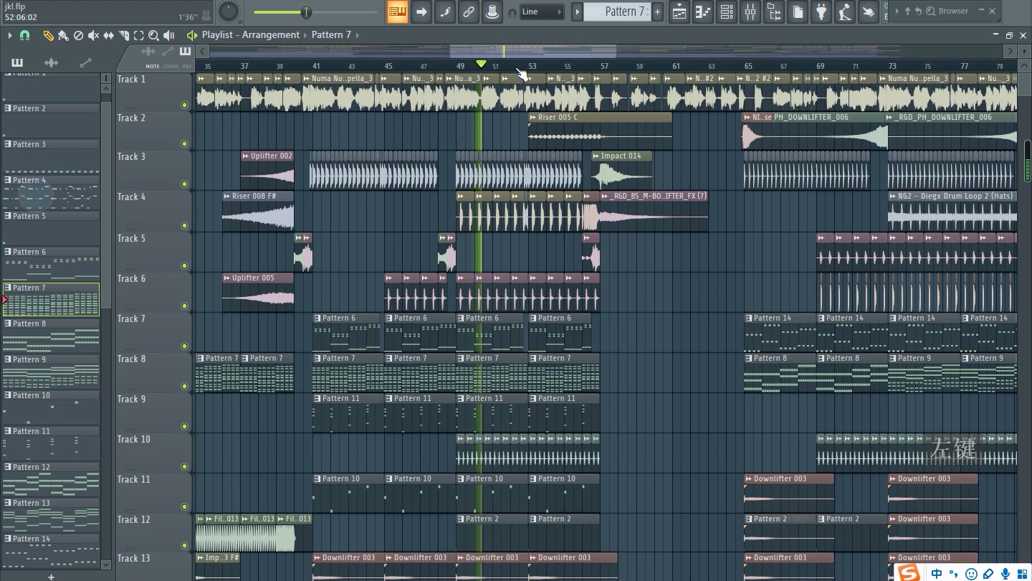The width and height of the screenshot is (1032, 581).
Task: Open the Mixer view button
Action: pyautogui.click(x=750, y=11)
